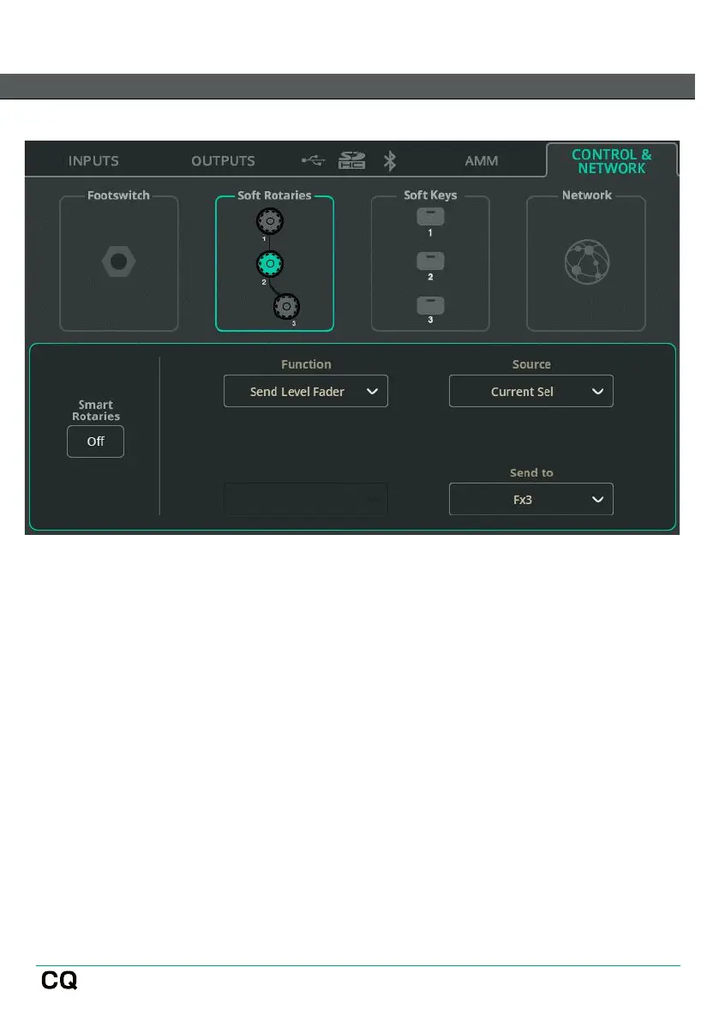719x1021 pixels.
Task: Select Soft Rotary 3 knob
Action: click(x=286, y=307)
